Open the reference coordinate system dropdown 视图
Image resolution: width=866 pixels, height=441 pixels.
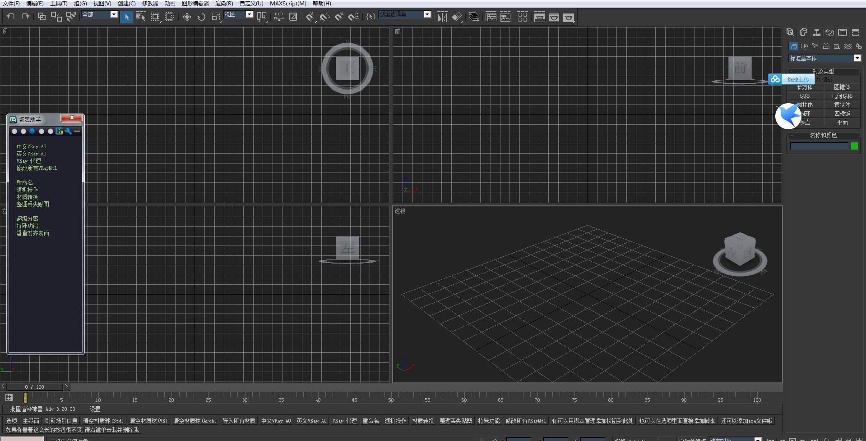coord(238,14)
